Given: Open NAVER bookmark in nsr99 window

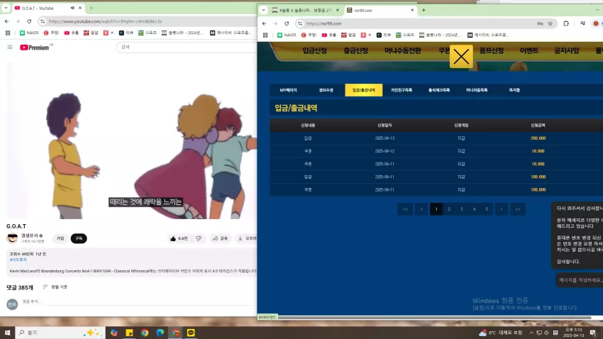Looking at the screenshot, I should pyautogui.click(x=287, y=35).
